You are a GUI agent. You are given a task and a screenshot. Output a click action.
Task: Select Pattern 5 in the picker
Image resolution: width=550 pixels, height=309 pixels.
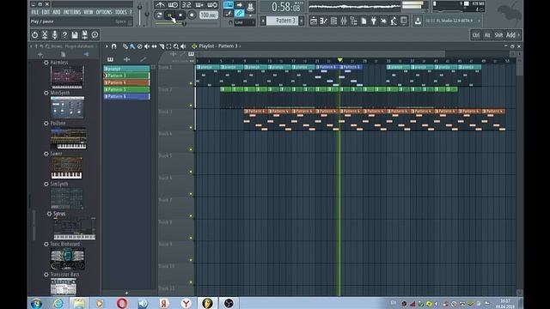(x=126, y=89)
